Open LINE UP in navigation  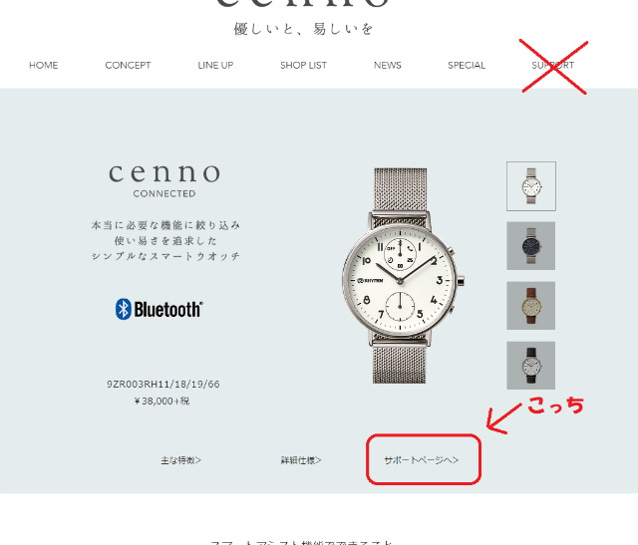pos(215,65)
